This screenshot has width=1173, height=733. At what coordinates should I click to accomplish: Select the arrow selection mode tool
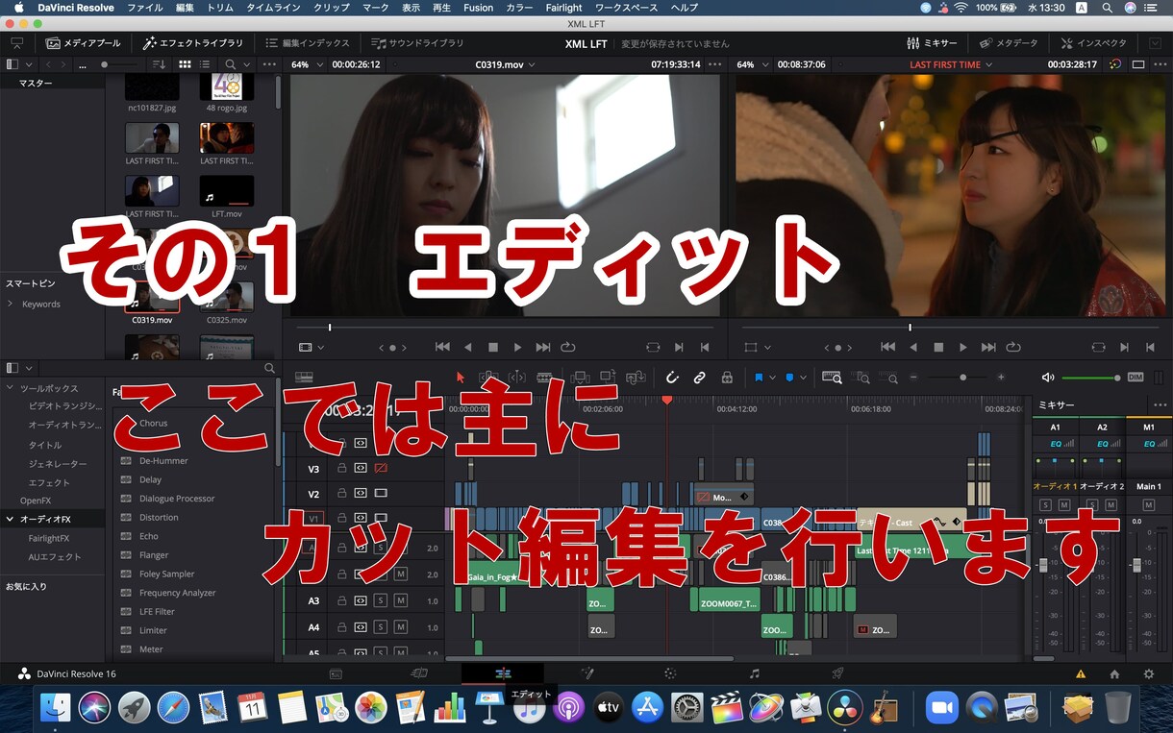tap(460, 378)
